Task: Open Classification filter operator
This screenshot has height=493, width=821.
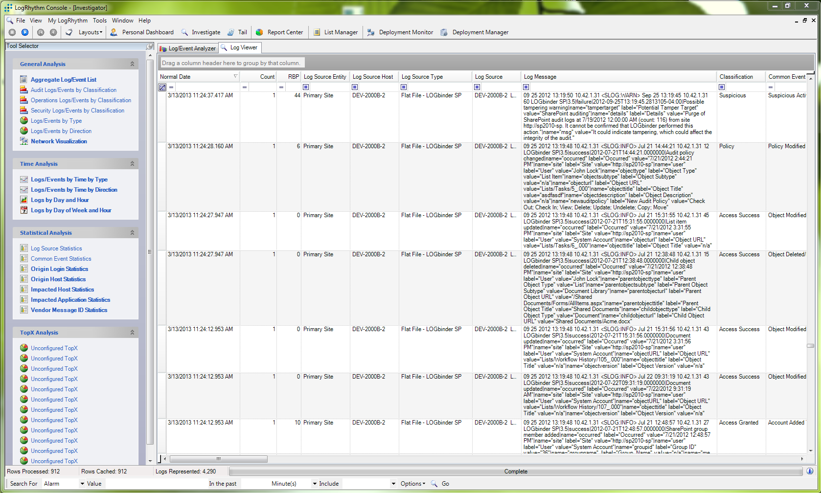Action: pyautogui.click(x=722, y=87)
